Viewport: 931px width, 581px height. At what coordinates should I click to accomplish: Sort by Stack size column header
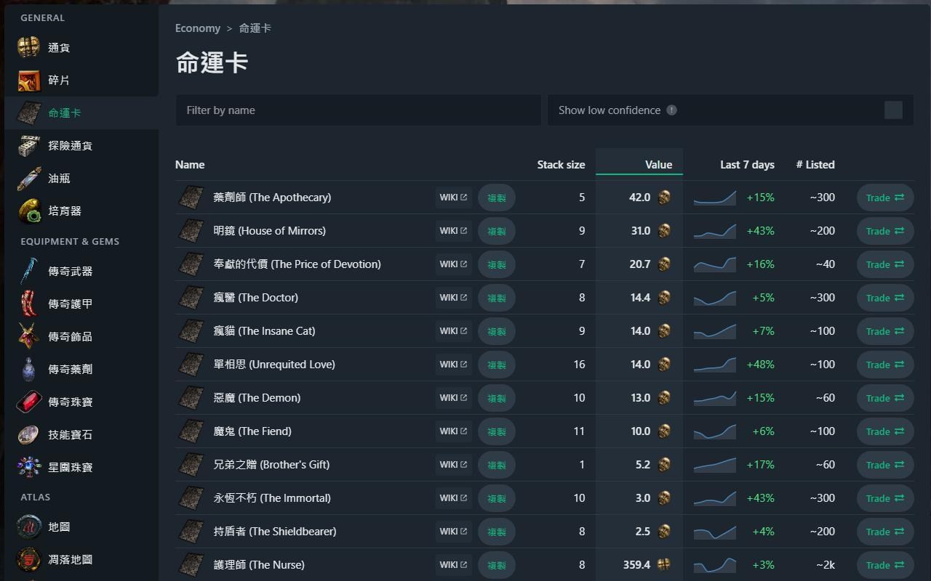pos(561,165)
